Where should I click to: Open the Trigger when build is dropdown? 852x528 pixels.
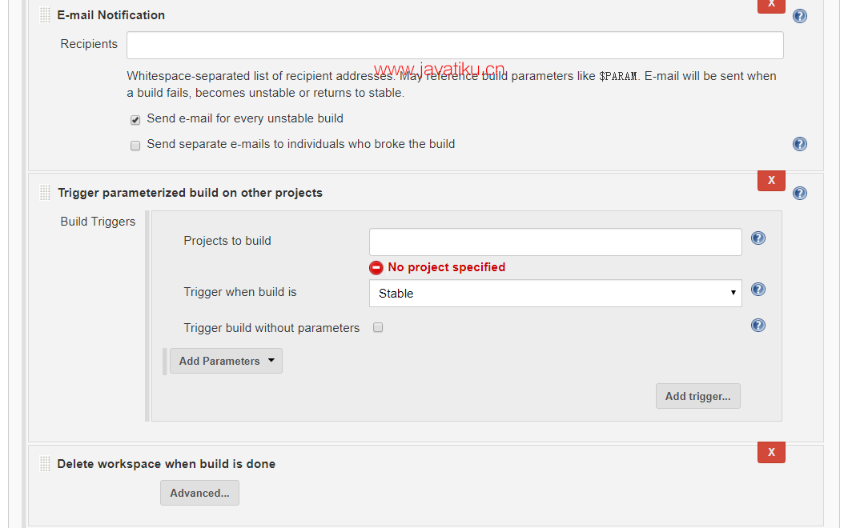[x=556, y=293]
